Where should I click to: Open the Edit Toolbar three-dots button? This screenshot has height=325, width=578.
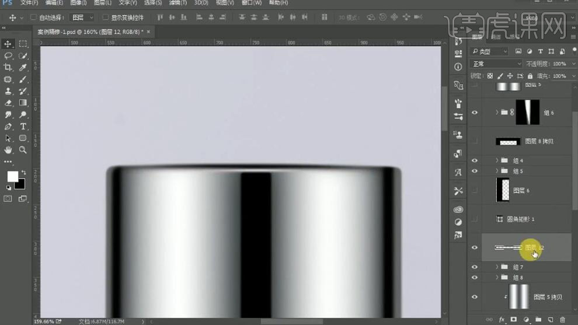[x=8, y=162]
